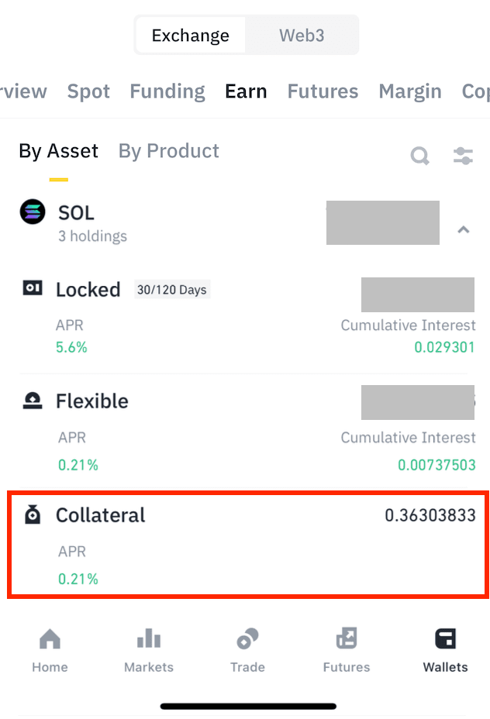
Task: Open the filter settings icon
Action: (x=463, y=156)
